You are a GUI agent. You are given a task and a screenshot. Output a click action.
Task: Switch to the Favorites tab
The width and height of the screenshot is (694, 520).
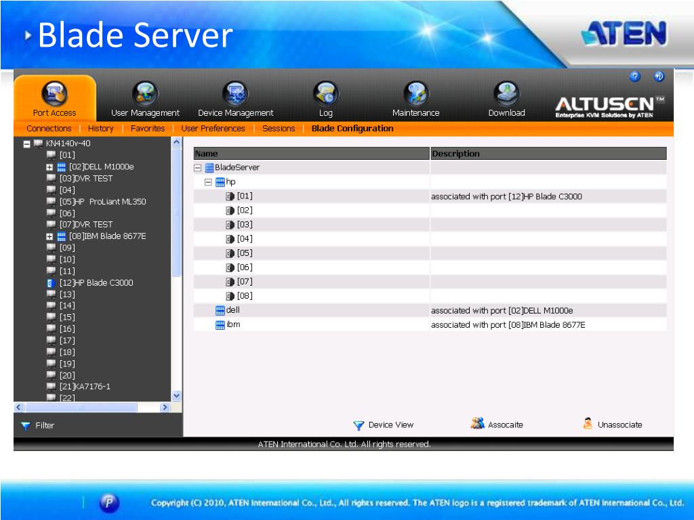pyautogui.click(x=148, y=129)
